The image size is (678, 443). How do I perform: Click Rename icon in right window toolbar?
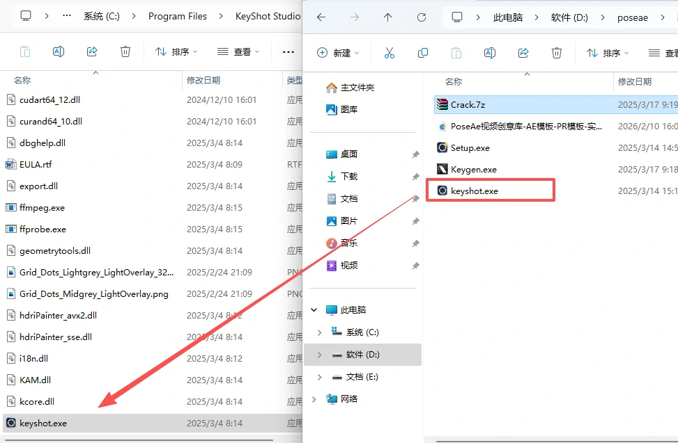[x=489, y=53]
